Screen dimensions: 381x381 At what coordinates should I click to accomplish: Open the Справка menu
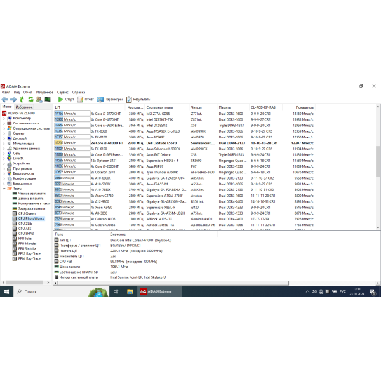pyautogui.click(x=79, y=92)
